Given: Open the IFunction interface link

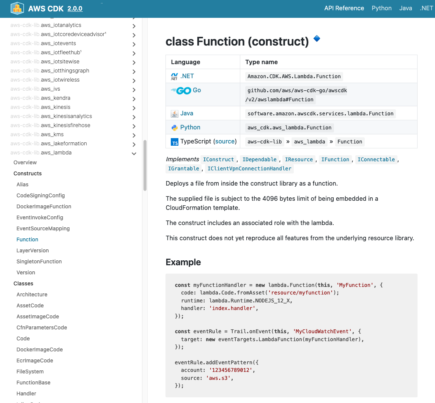Looking at the screenshot, I should [335, 159].
